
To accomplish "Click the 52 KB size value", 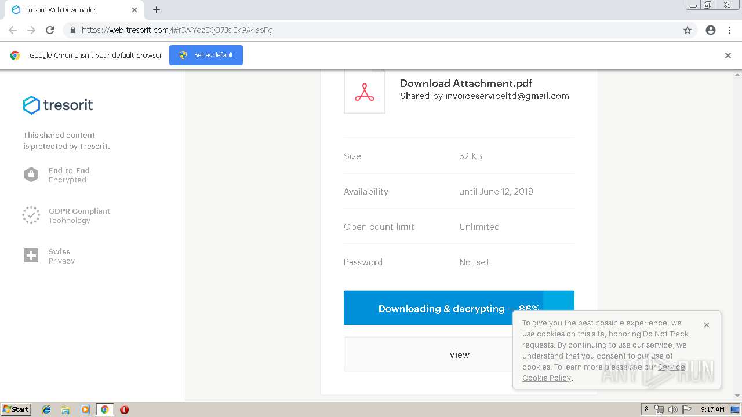I will point(471,156).
